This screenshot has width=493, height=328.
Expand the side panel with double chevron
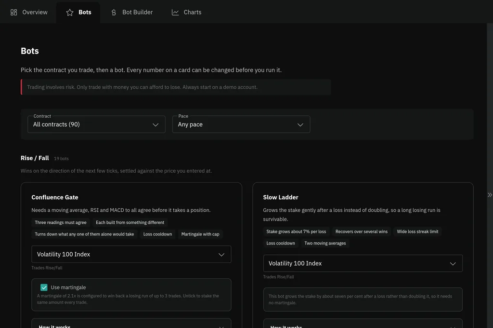tap(490, 195)
